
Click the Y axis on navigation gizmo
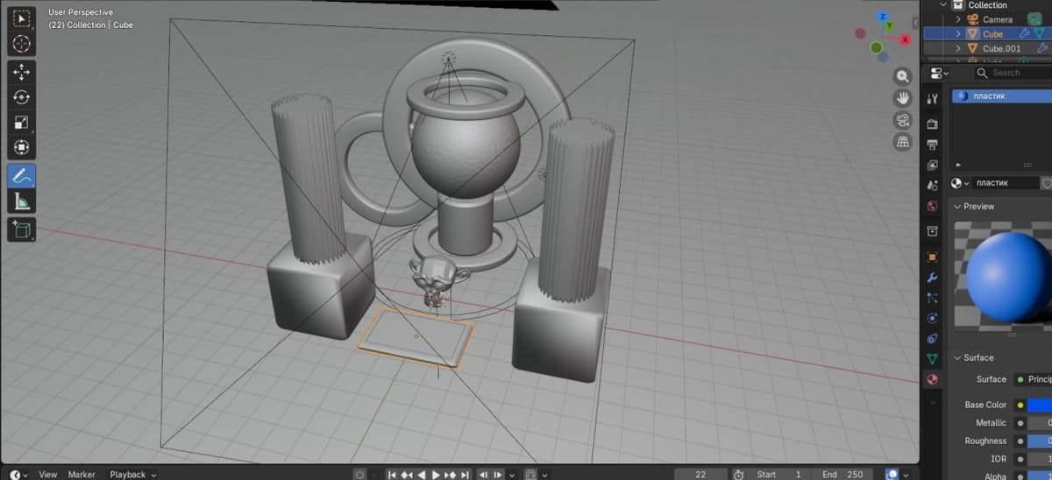tap(890, 27)
